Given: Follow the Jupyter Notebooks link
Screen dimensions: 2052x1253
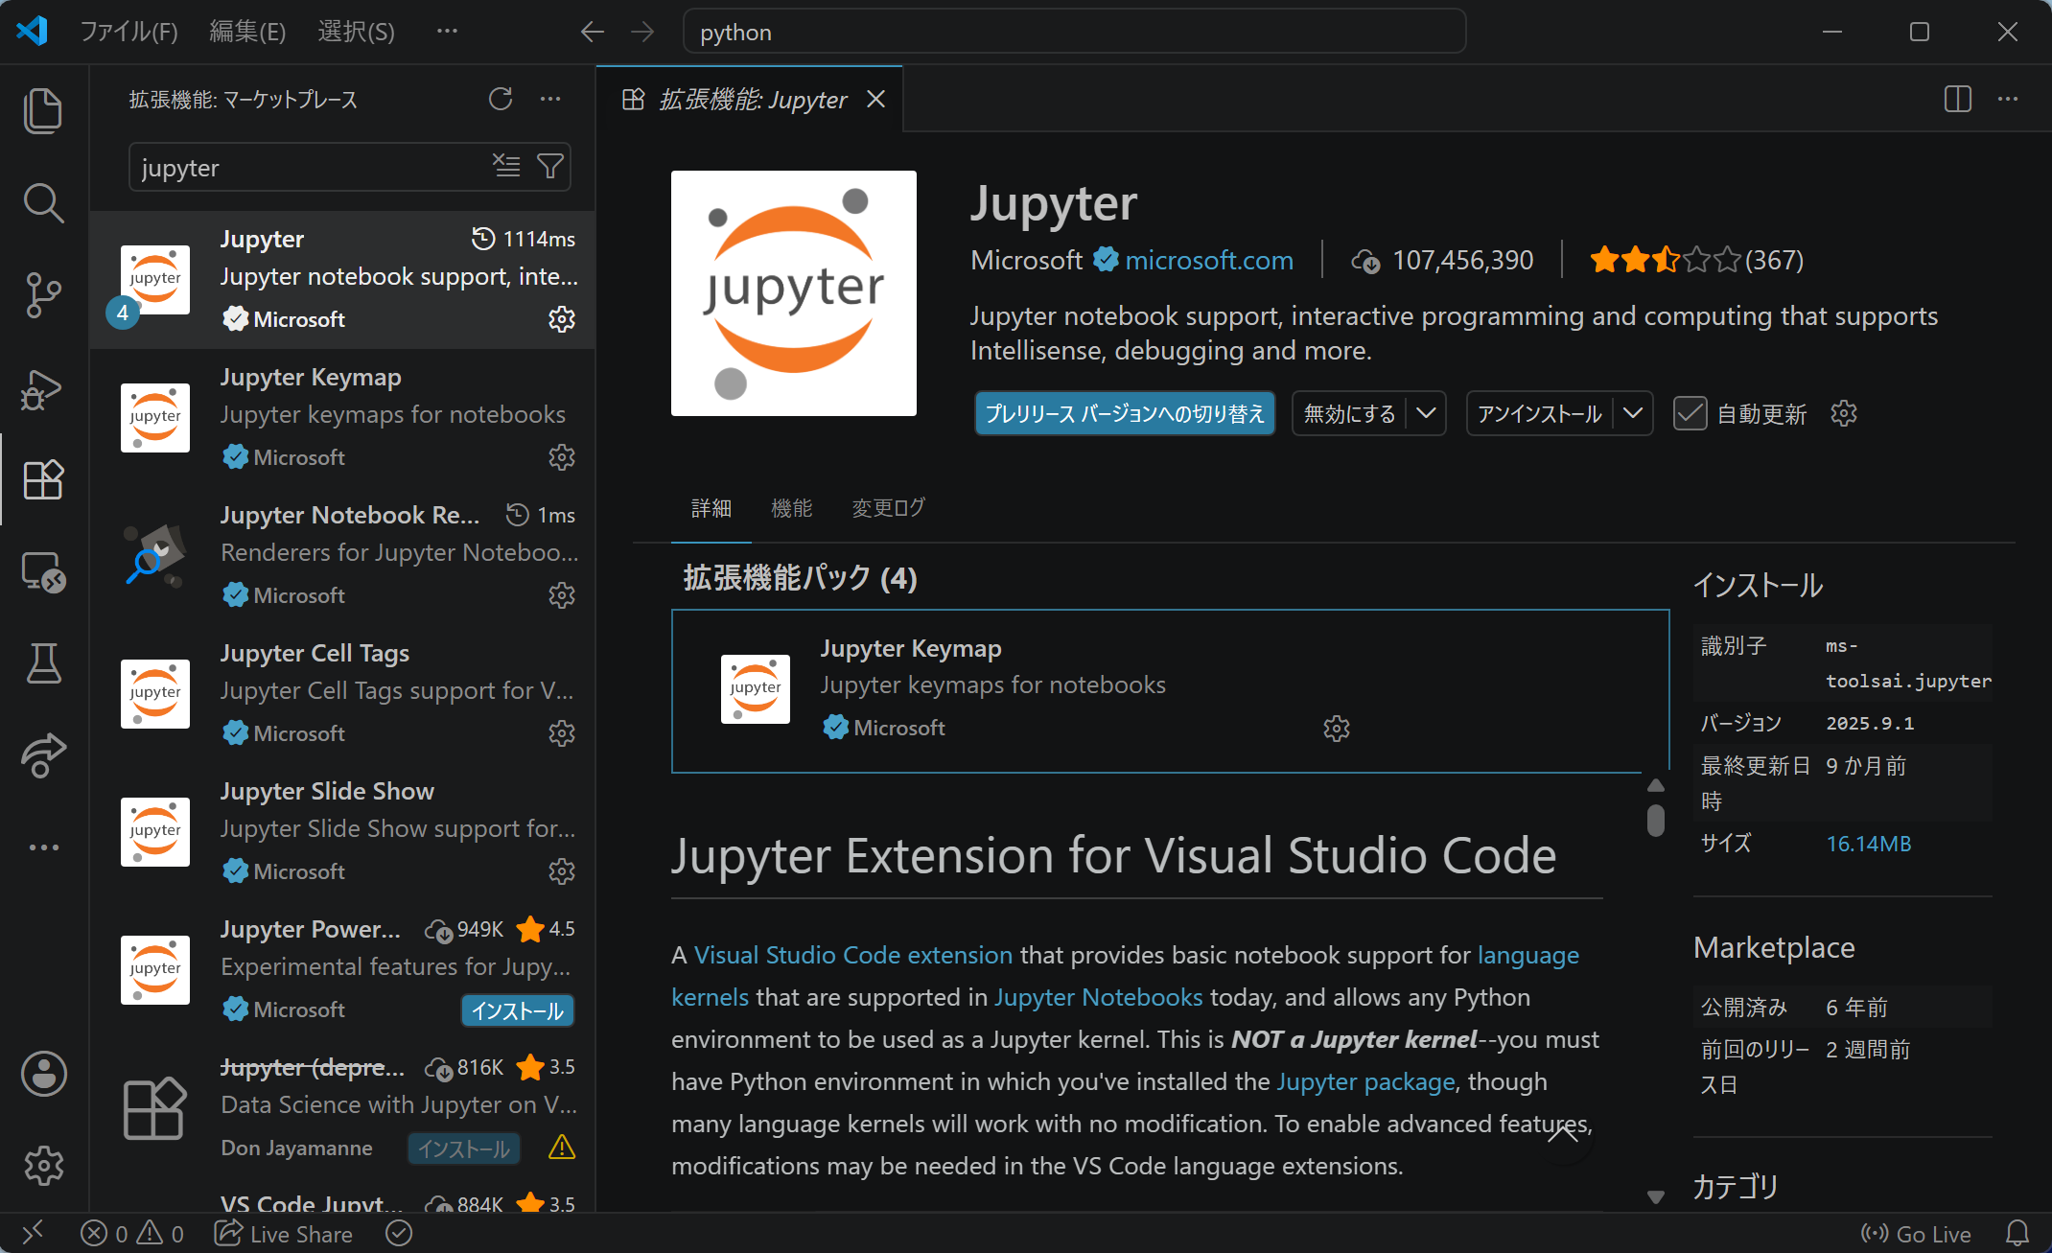Looking at the screenshot, I should [1098, 997].
